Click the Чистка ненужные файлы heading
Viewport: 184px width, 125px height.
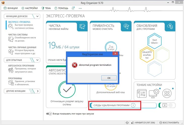pos(58,27)
